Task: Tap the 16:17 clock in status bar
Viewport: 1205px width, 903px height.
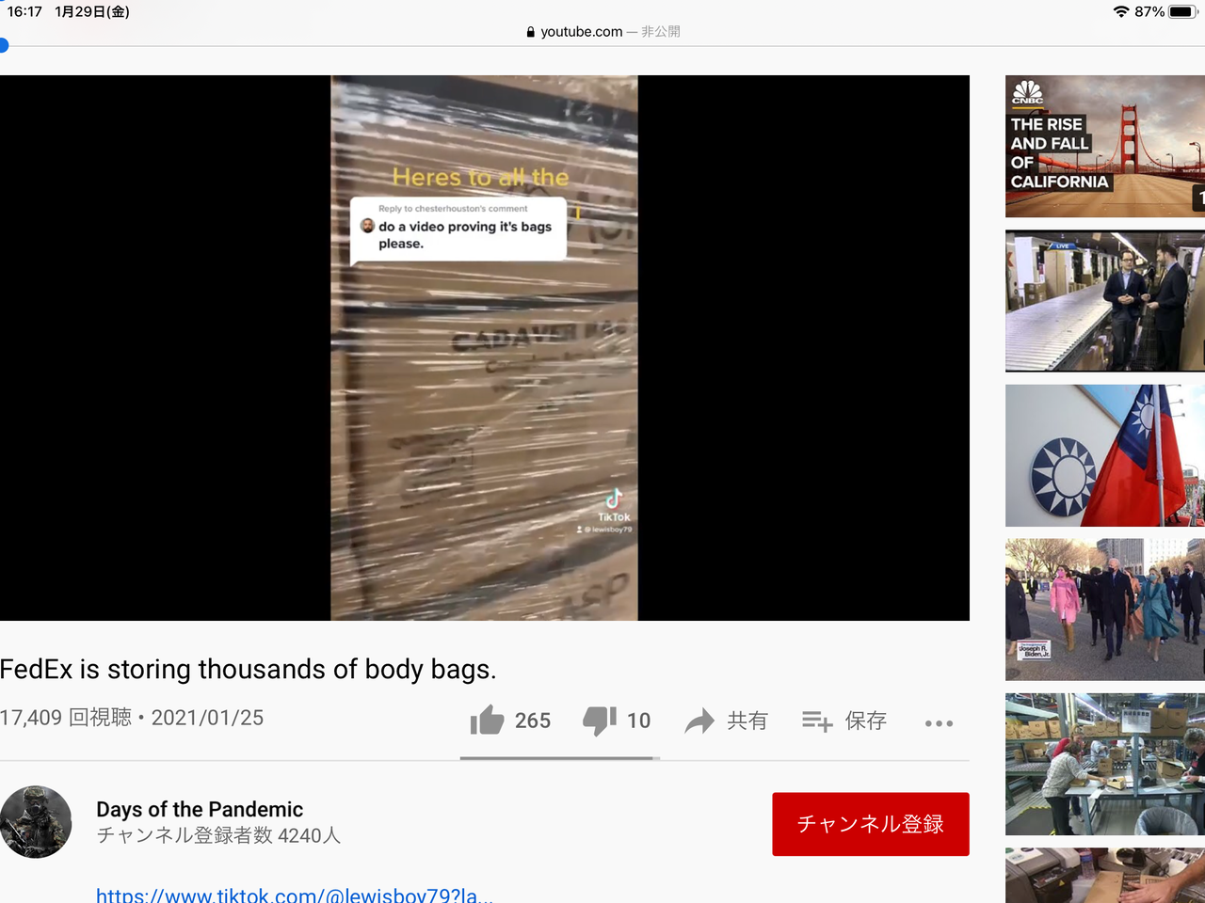Action: click(x=24, y=11)
